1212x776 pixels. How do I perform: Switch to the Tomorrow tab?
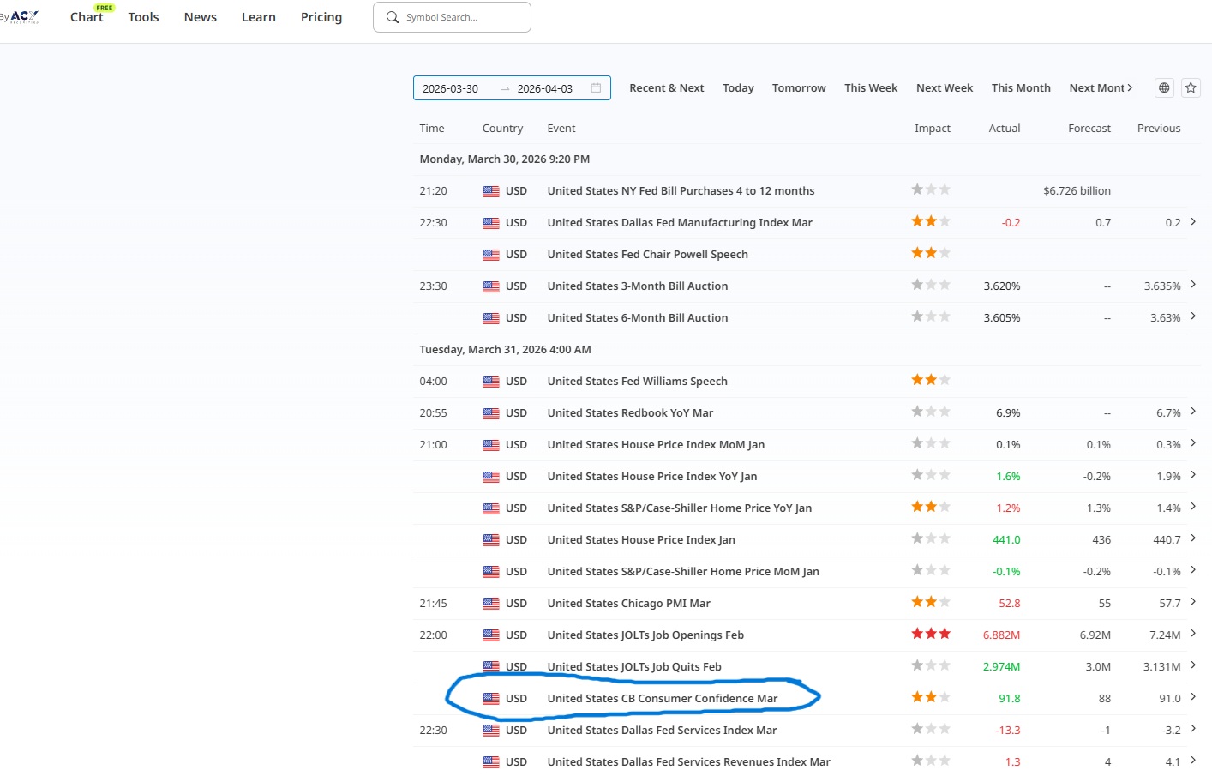point(798,88)
